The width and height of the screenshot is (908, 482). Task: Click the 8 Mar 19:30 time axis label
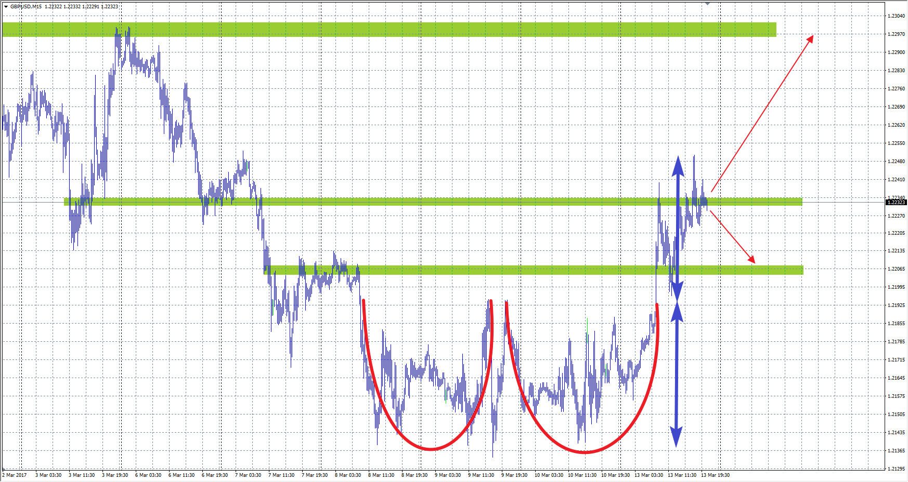(414, 475)
